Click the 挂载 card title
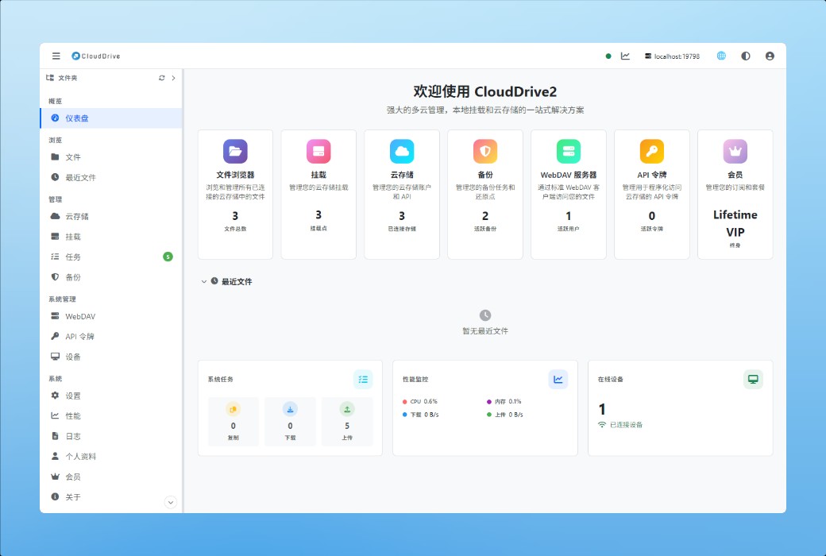This screenshot has height=556, width=826. click(318, 175)
